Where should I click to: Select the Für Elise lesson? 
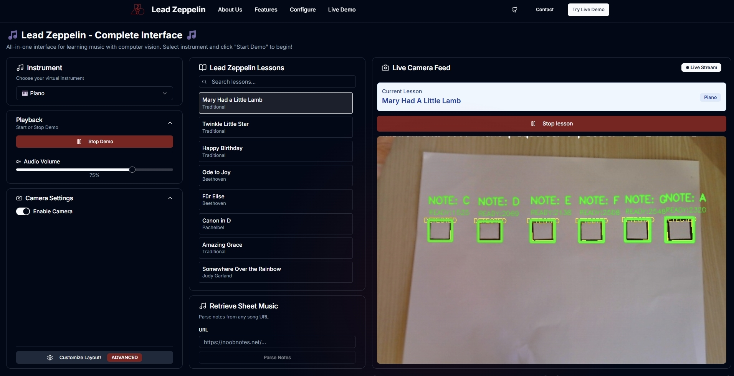[276, 200]
